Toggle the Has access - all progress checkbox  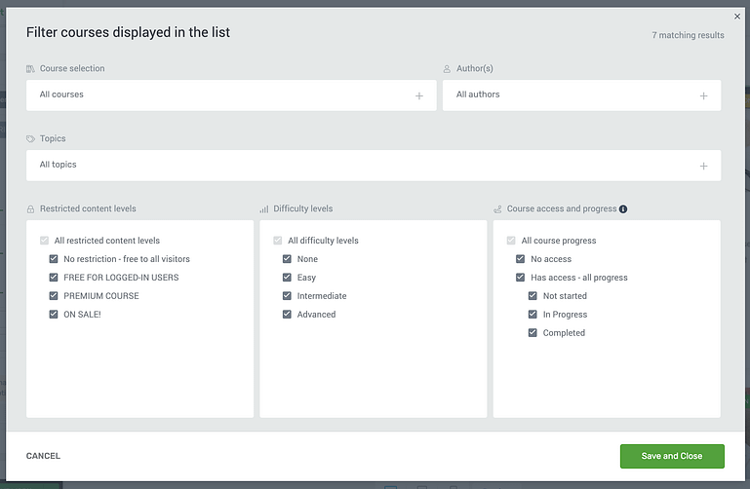pos(521,277)
